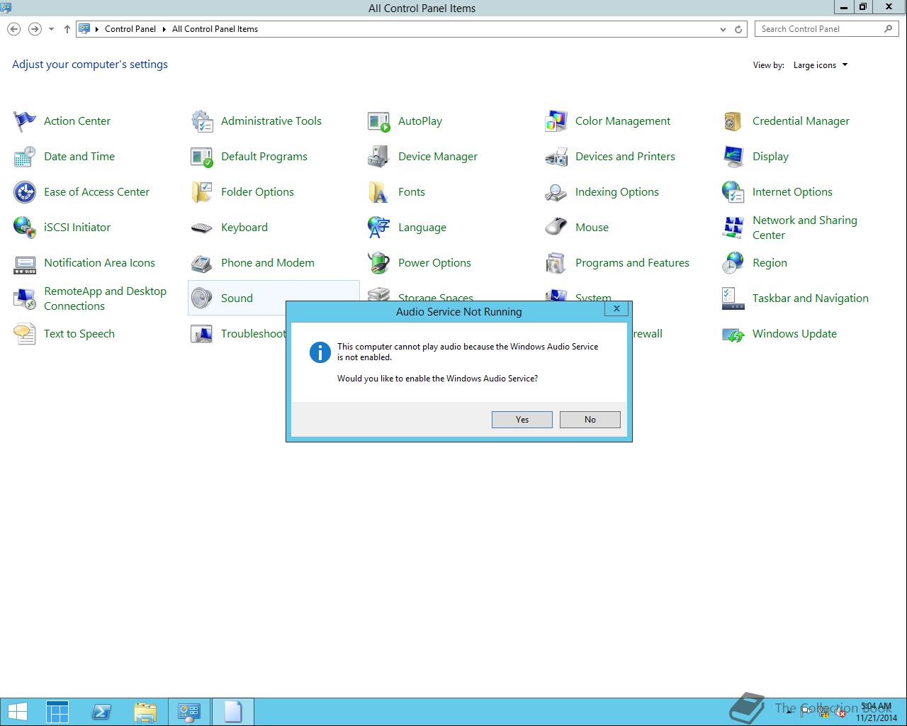Refresh the Control Panel view

coord(738,29)
